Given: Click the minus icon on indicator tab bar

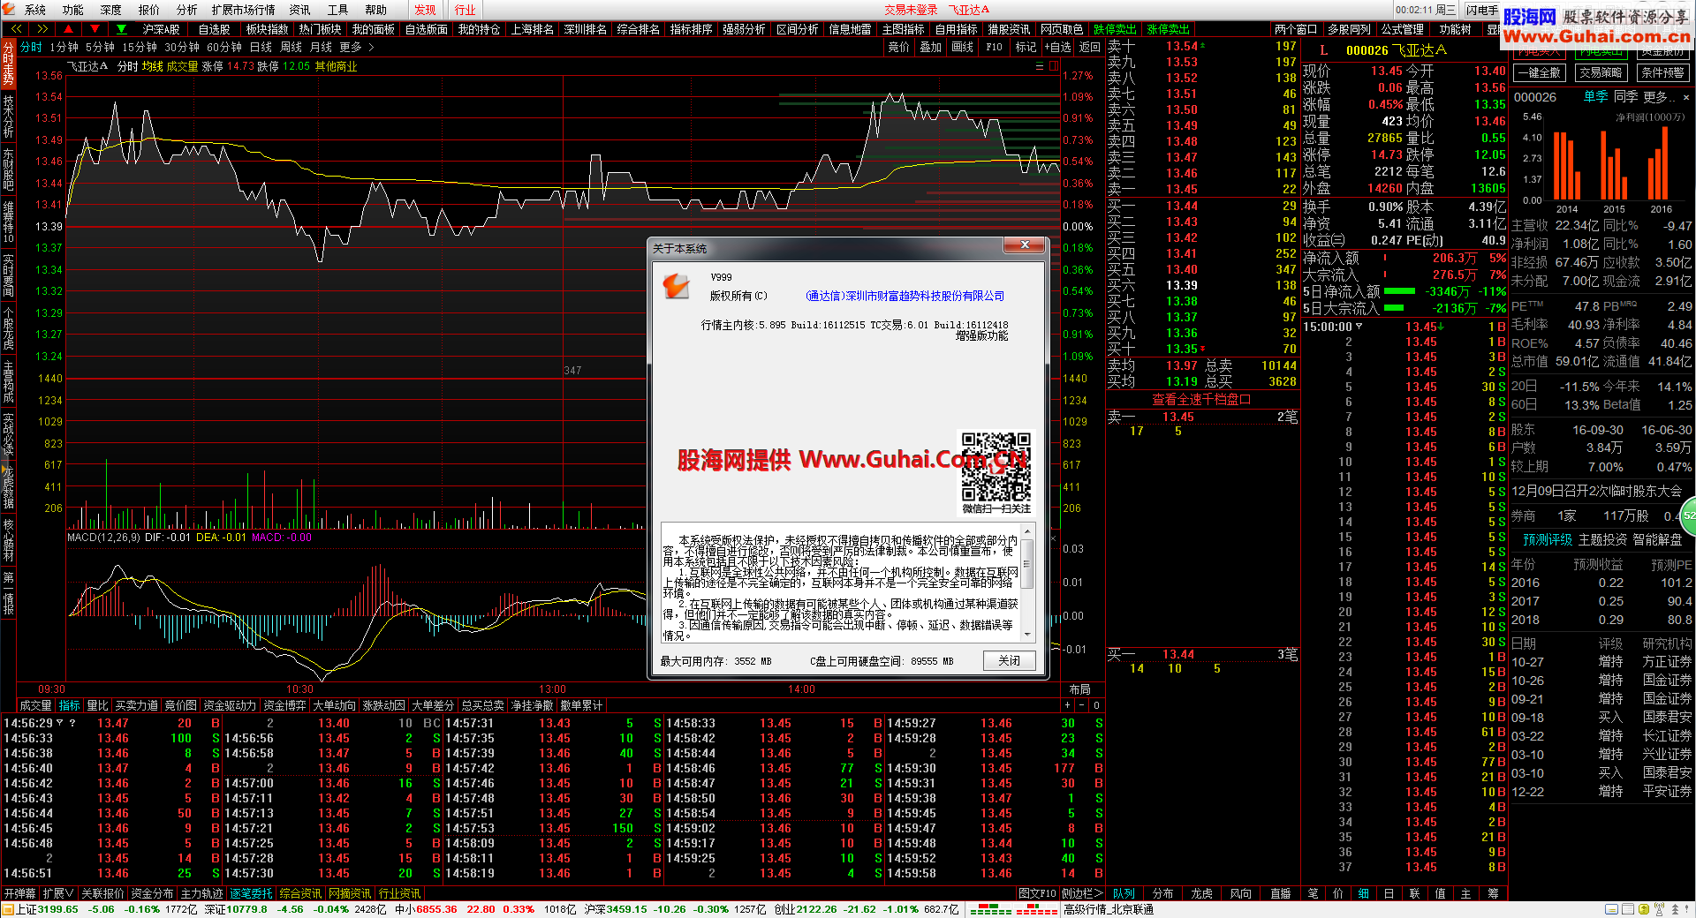Looking at the screenshot, I should click(x=1081, y=705).
